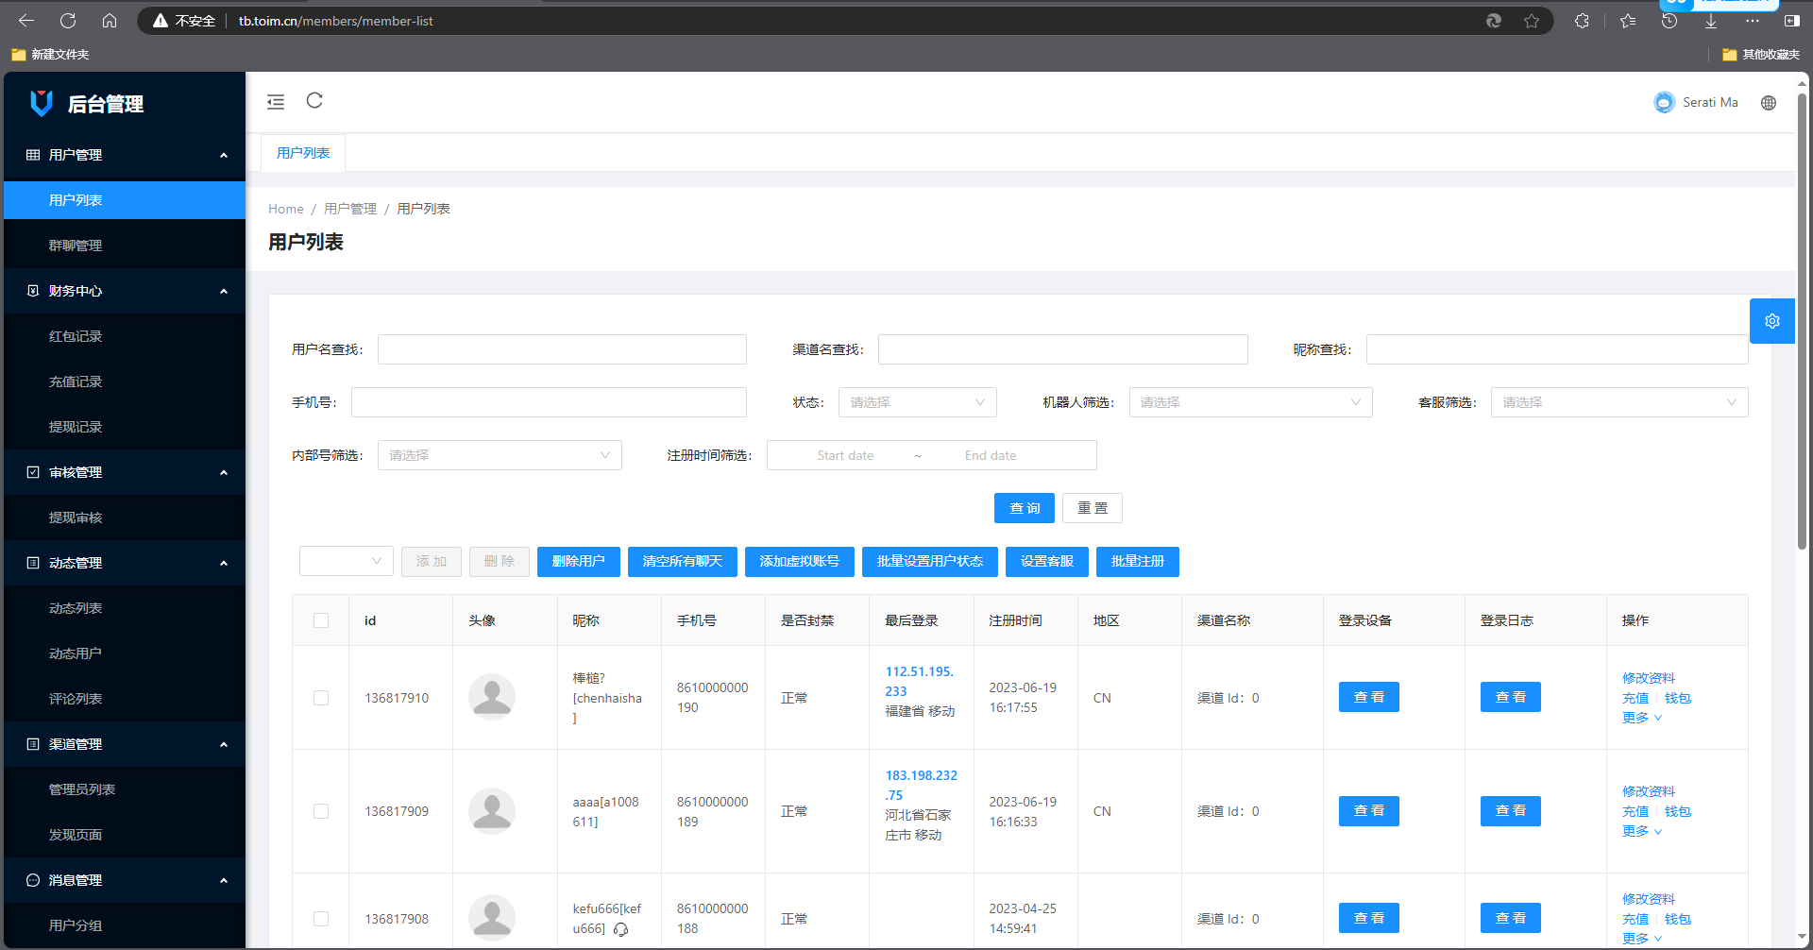View login devices for user 136817910
The image size is (1813, 950).
(x=1369, y=697)
